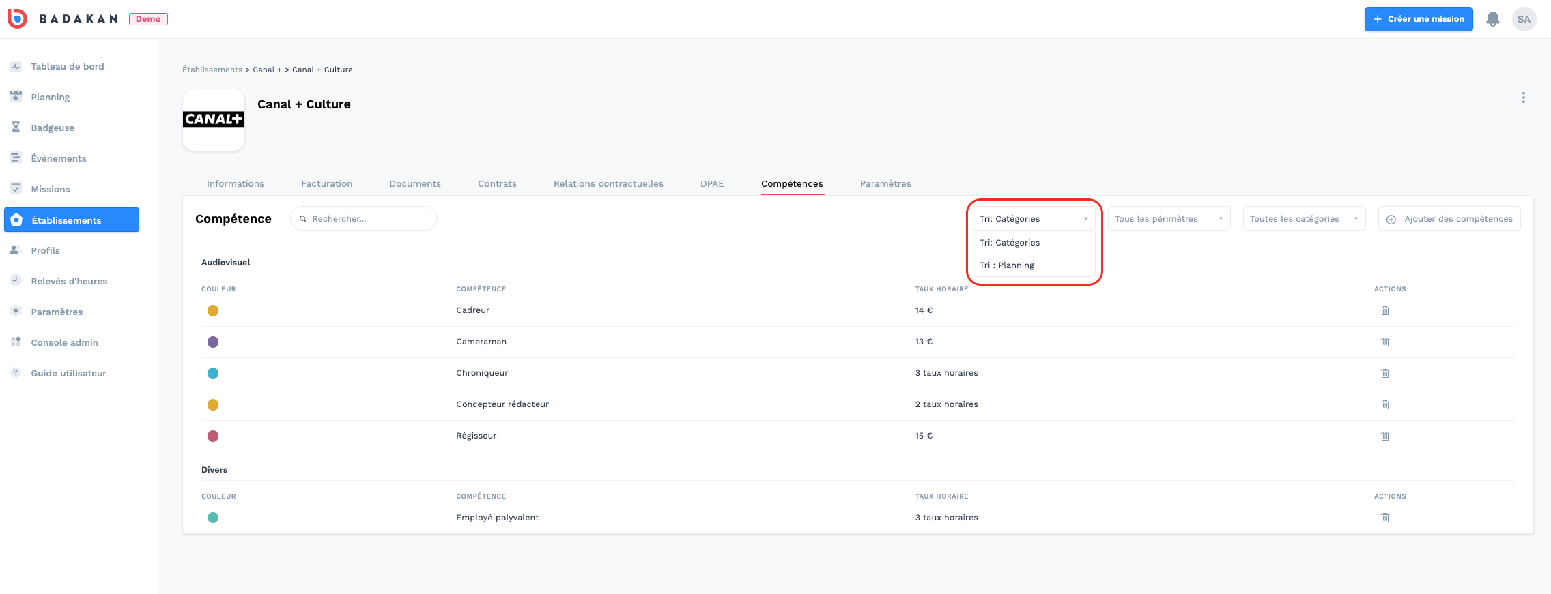Click the Chroniqueur 3 taux horaires value
The width and height of the screenshot is (1551, 594).
946,373
